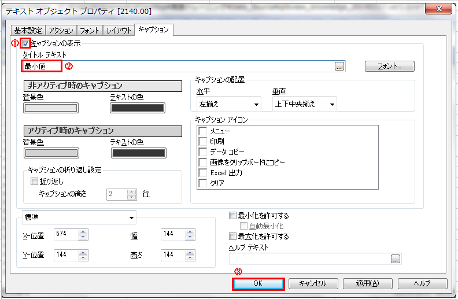Image resolution: width=458 pixels, height=299 pixels.
Task: Click the OK button
Action: point(258,283)
